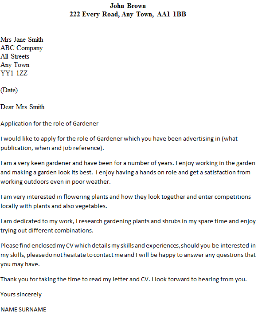
Task: Click the Application for the role of Gardener subject line
Action: click(x=49, y=123)
